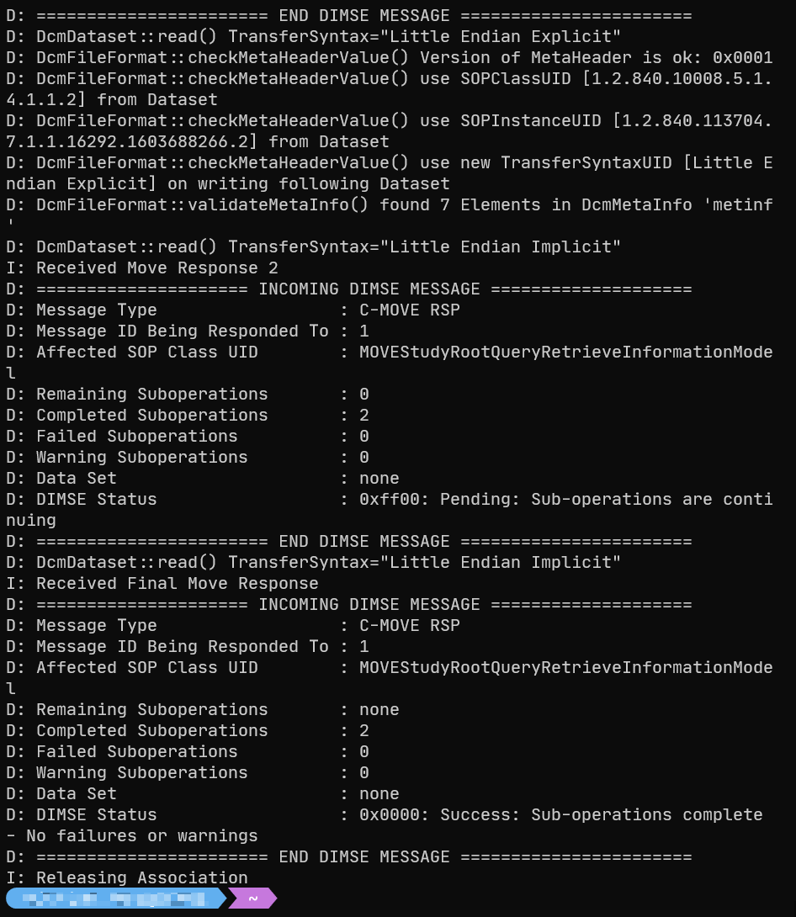Click the blue blurred prompt segment

click(114, 898)
